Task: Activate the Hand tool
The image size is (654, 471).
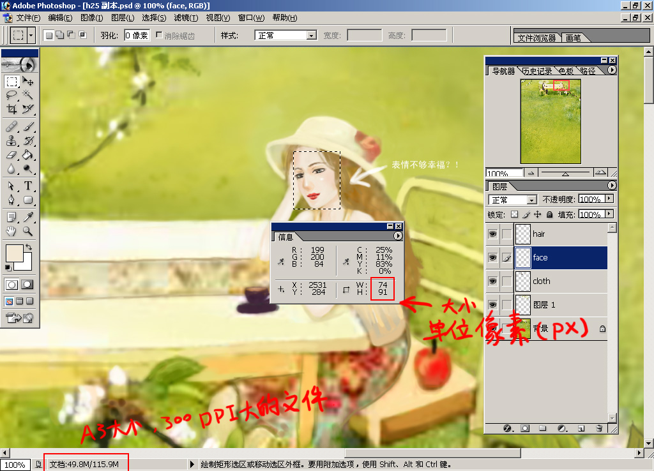Action: (11, 231)
